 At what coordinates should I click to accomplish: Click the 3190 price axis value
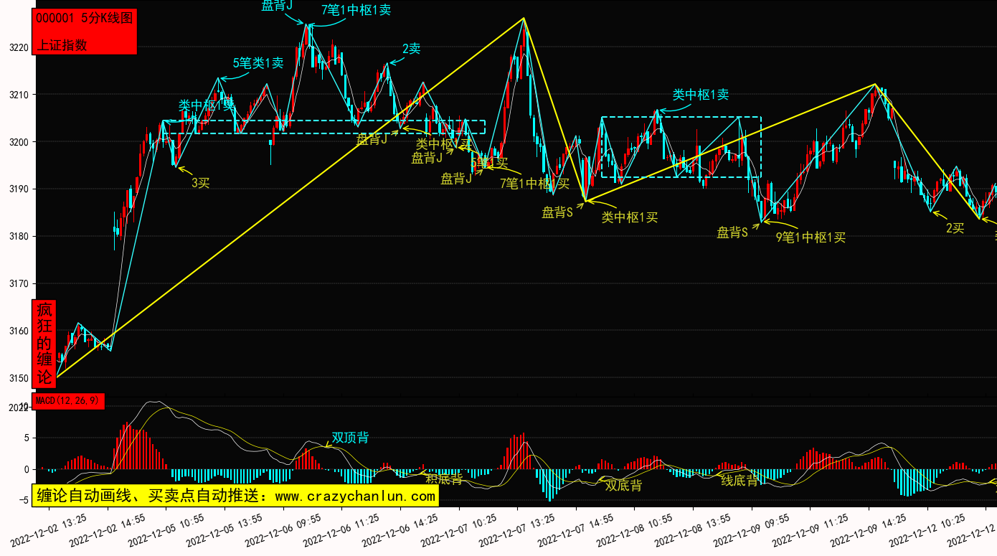point(18,189)
